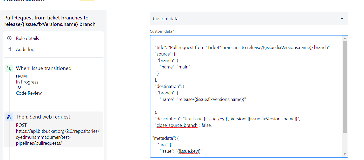Click the '"destination": {' line
This screenshot has width=364, height=160.
pyautogui.click(x=170, y=86)
